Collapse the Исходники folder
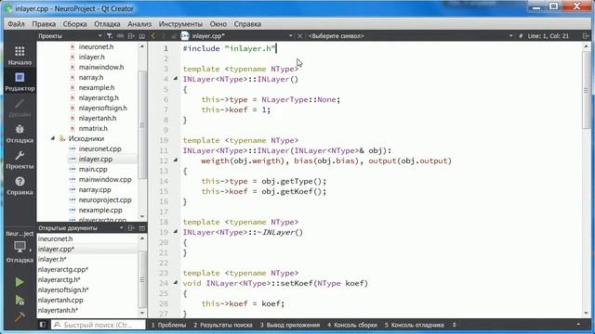Image resolution: width=595 pixels, height=334 pixels. [x=53, y=138]
